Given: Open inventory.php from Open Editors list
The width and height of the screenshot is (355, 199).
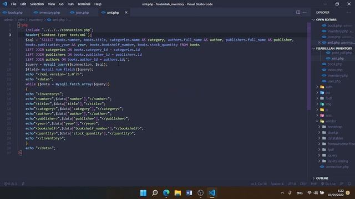Looking at the screenshot, I should coord(337,31).
